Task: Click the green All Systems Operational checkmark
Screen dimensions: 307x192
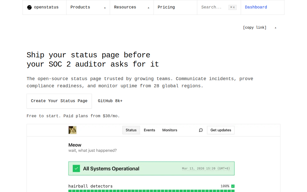Action: (x=76, y=168)
